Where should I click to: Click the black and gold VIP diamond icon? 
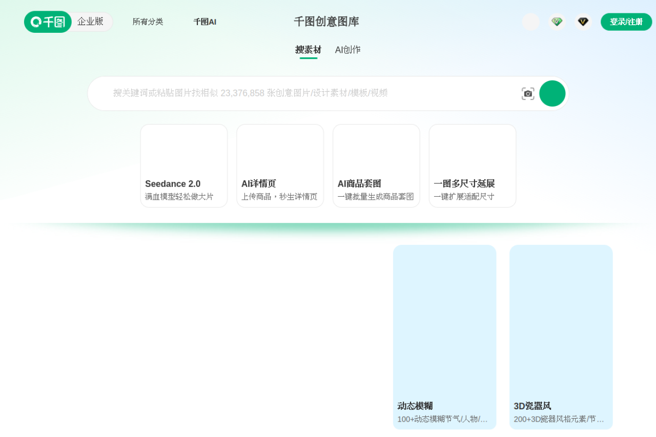[x=583, y=22]
